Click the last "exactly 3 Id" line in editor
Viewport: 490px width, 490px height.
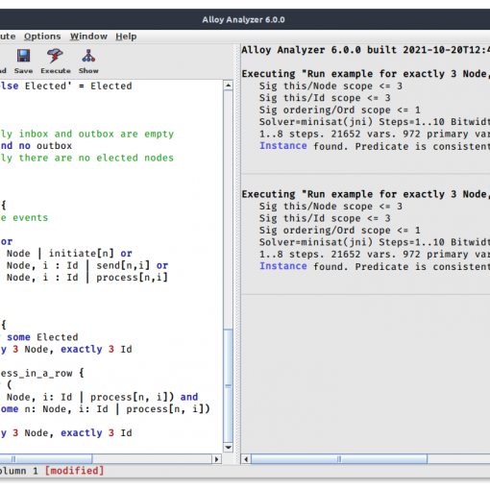pos(96,433)
